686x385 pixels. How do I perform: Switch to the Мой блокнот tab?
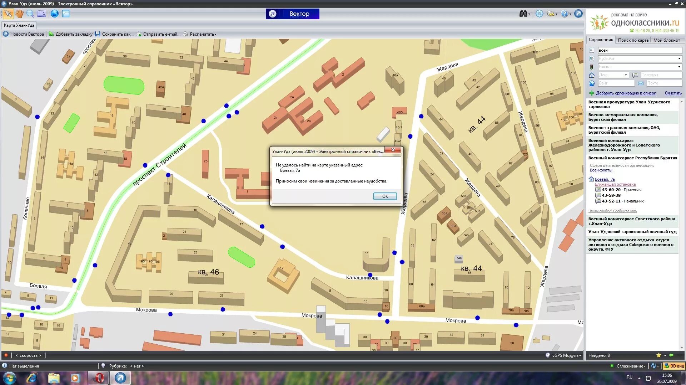click(666, 40)
